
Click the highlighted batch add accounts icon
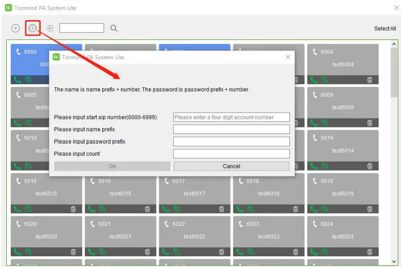click(x=32, y=28)
